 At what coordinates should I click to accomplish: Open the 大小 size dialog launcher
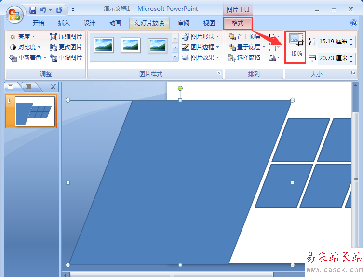(353, 73)
